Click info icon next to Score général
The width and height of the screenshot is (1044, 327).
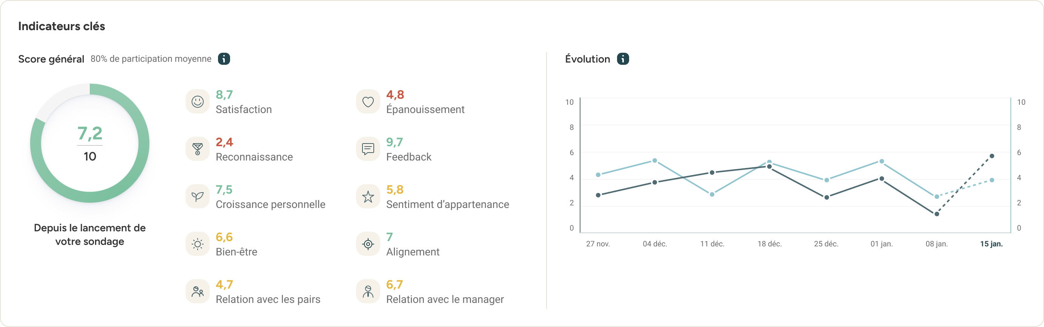coord(224,59)
